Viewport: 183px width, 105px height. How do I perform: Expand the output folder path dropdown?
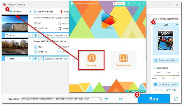click(x=101, y=99)
